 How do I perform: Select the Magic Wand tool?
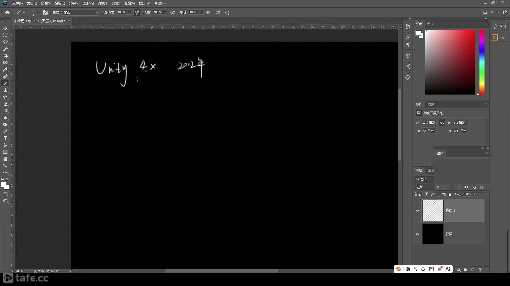point(5,49)
